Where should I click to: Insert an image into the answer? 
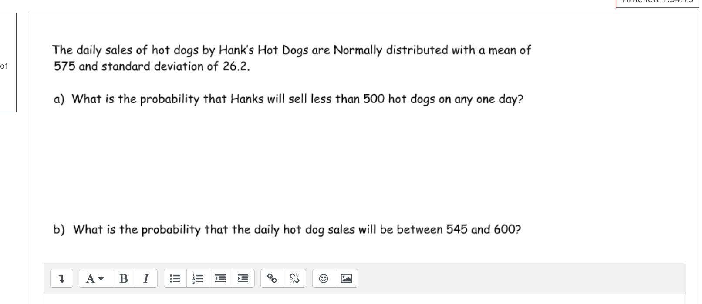[346, 278]
